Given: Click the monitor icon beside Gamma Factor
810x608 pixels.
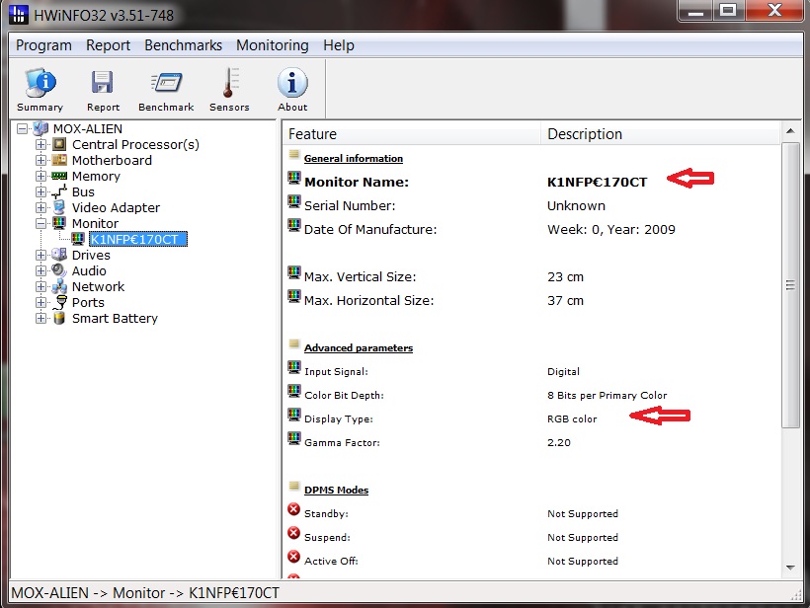Looking at the screenshot, I should [x=294, y=438].
